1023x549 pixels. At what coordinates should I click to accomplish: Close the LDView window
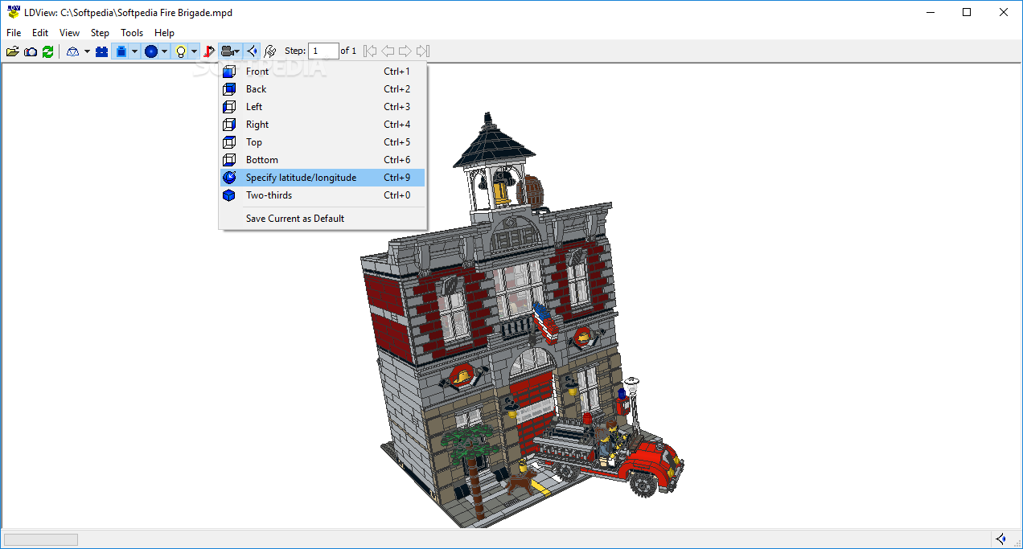pos(1004,12)
